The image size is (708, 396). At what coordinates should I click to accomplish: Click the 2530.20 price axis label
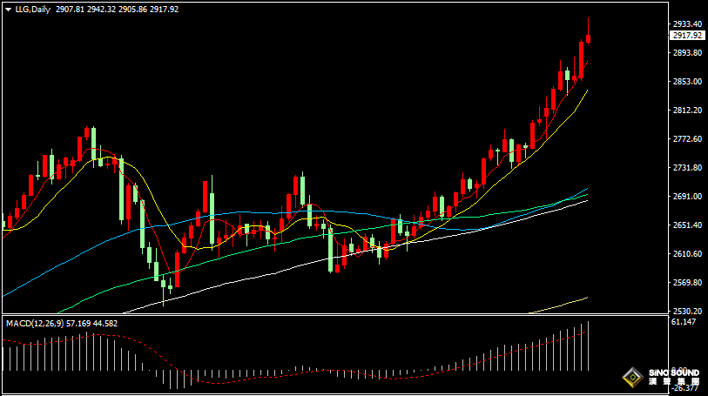click(687, 312)
